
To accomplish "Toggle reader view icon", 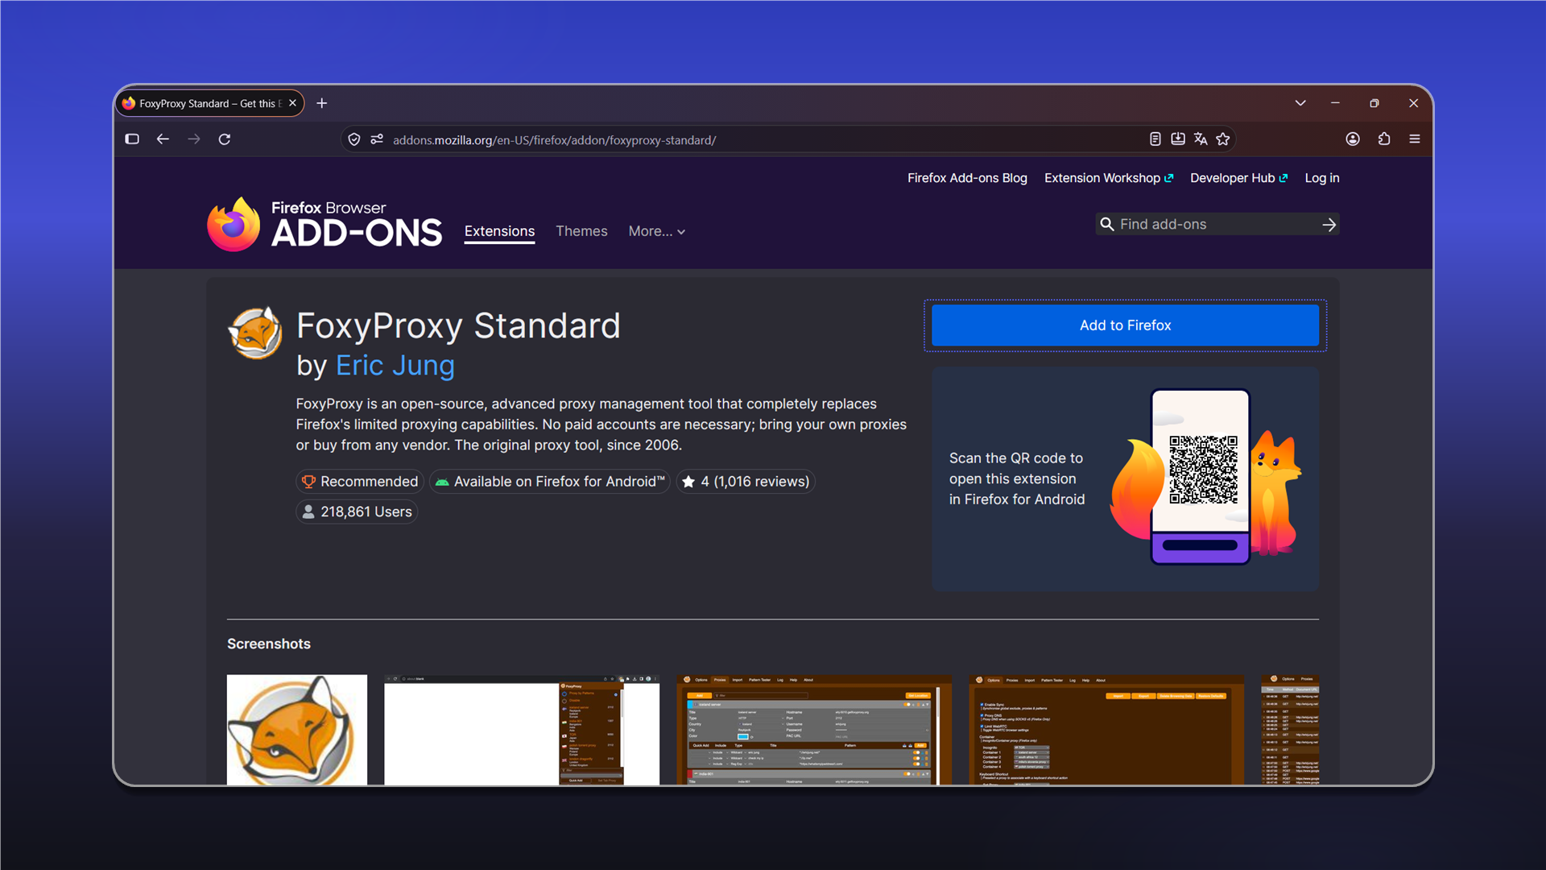I will click(1155, 139).
